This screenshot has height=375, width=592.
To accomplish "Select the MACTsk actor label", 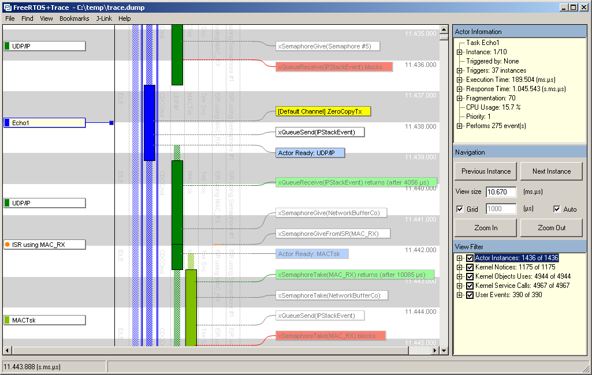I will 44,320.
